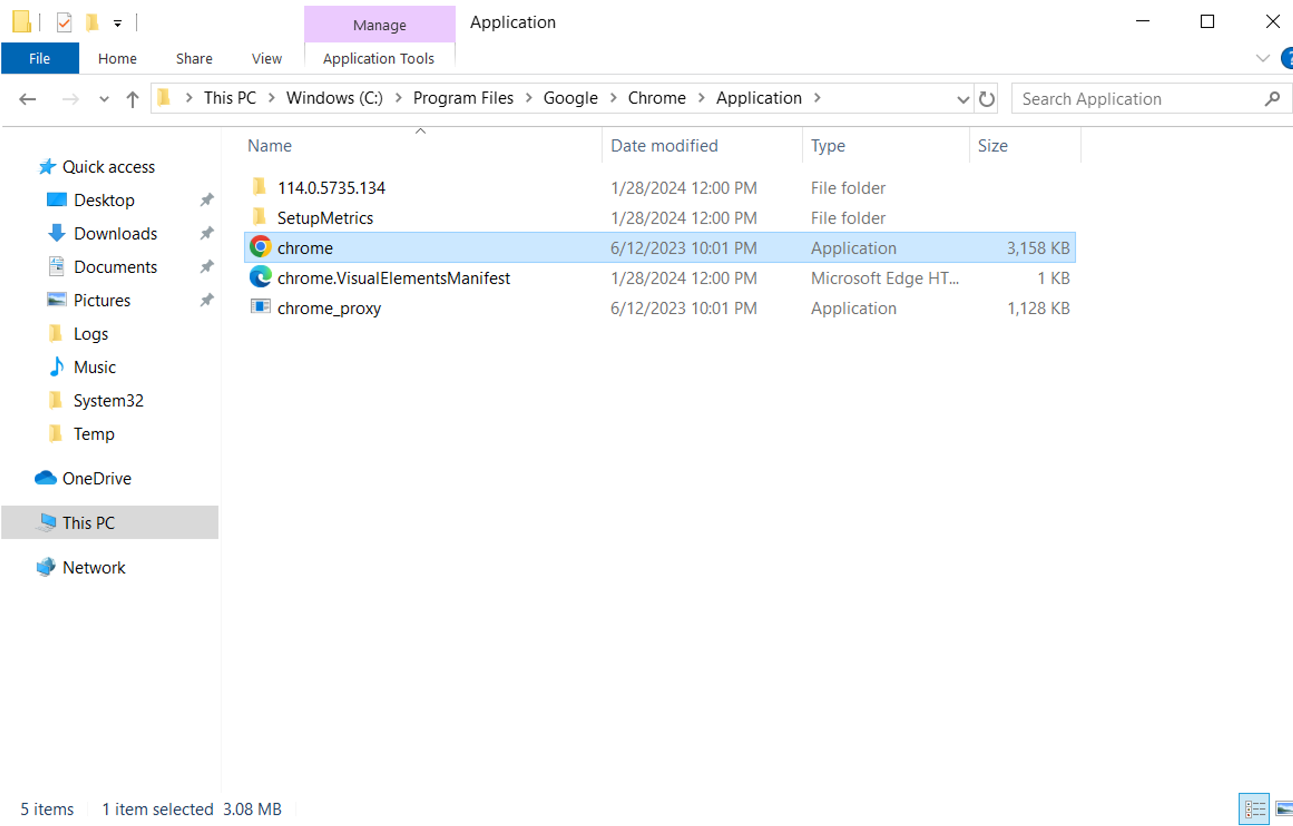The width and height of the screenshot is (1293, 826).
Task: Go forward with the right arrow
Action: click(70, 99)
